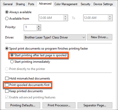The width and height of the screenshot is (118, 110).
Task: Open the Device Settings tab
Action: point(103,4)
